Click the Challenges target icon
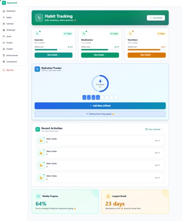The width and height of the screenshot is (182, 221). point(4,30)
